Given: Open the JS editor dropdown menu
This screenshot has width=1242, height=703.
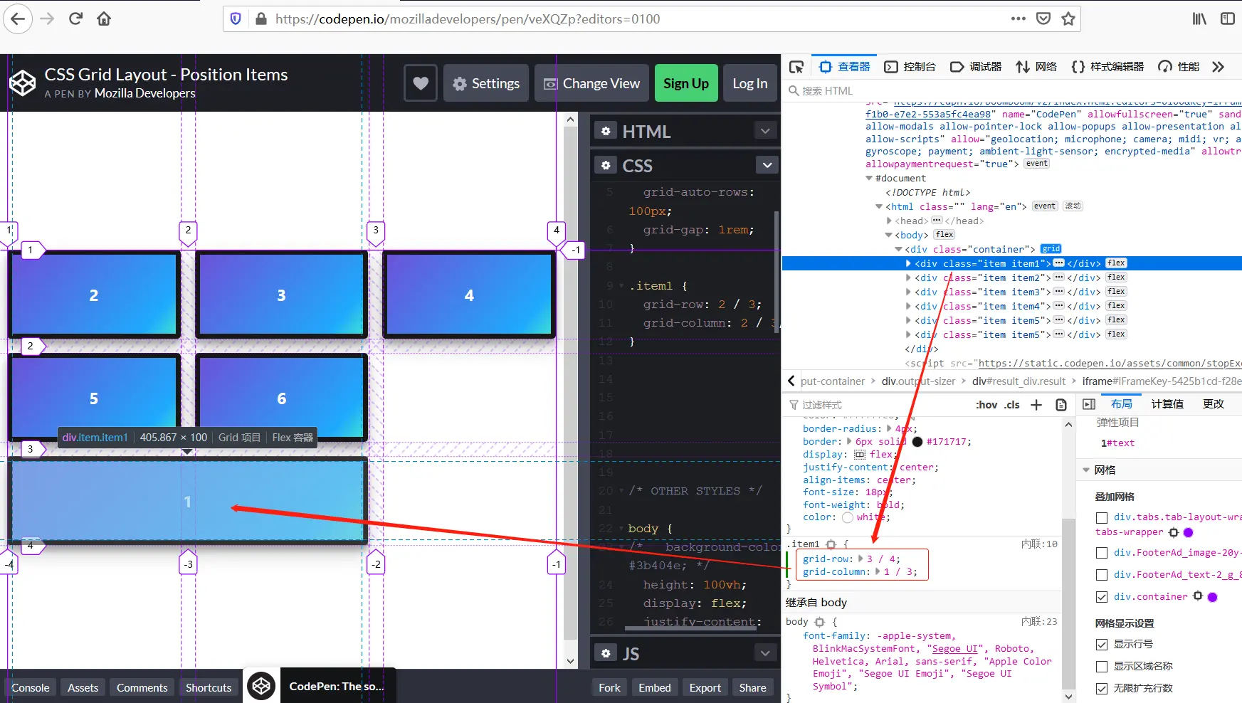Looking at the screenshot, I should 765,653.
